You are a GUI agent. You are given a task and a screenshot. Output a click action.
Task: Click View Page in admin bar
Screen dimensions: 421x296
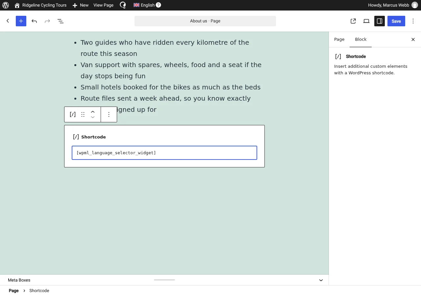click(x=103, y=5)
